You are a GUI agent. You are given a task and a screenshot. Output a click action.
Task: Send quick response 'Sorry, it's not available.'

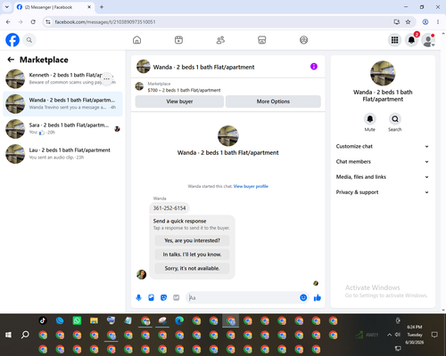coord(192,268)
